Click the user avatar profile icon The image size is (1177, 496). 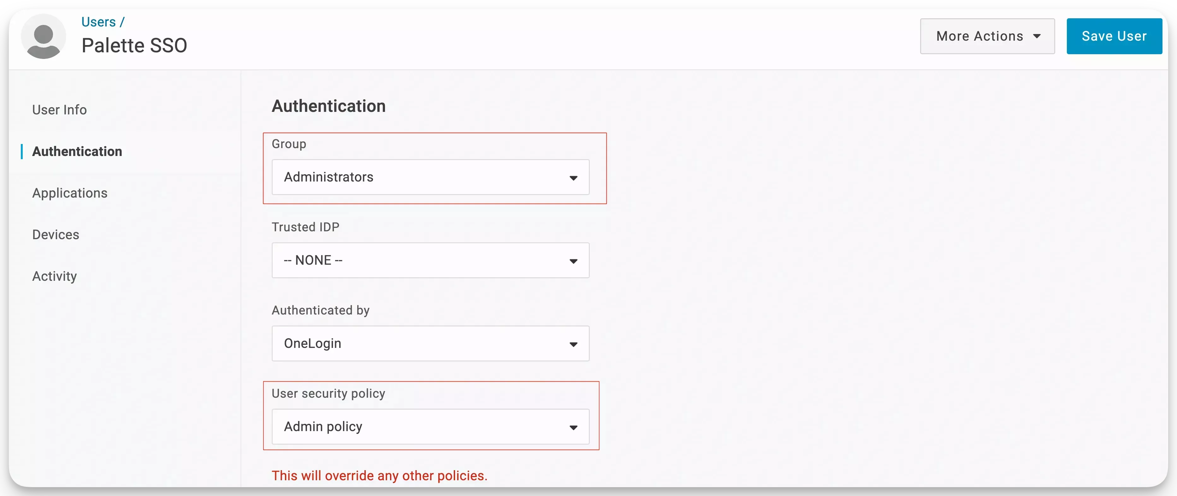(44, 37)
